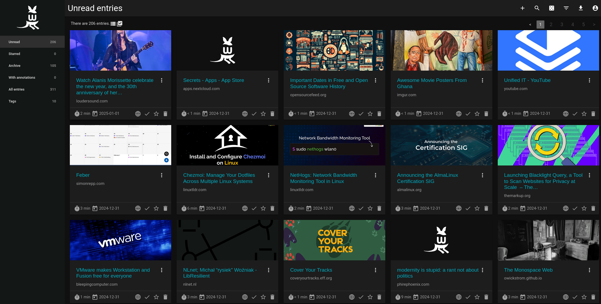Viewport: 601px width, 304px height.
Task: Open the user account icon
Action: point(595,8)
